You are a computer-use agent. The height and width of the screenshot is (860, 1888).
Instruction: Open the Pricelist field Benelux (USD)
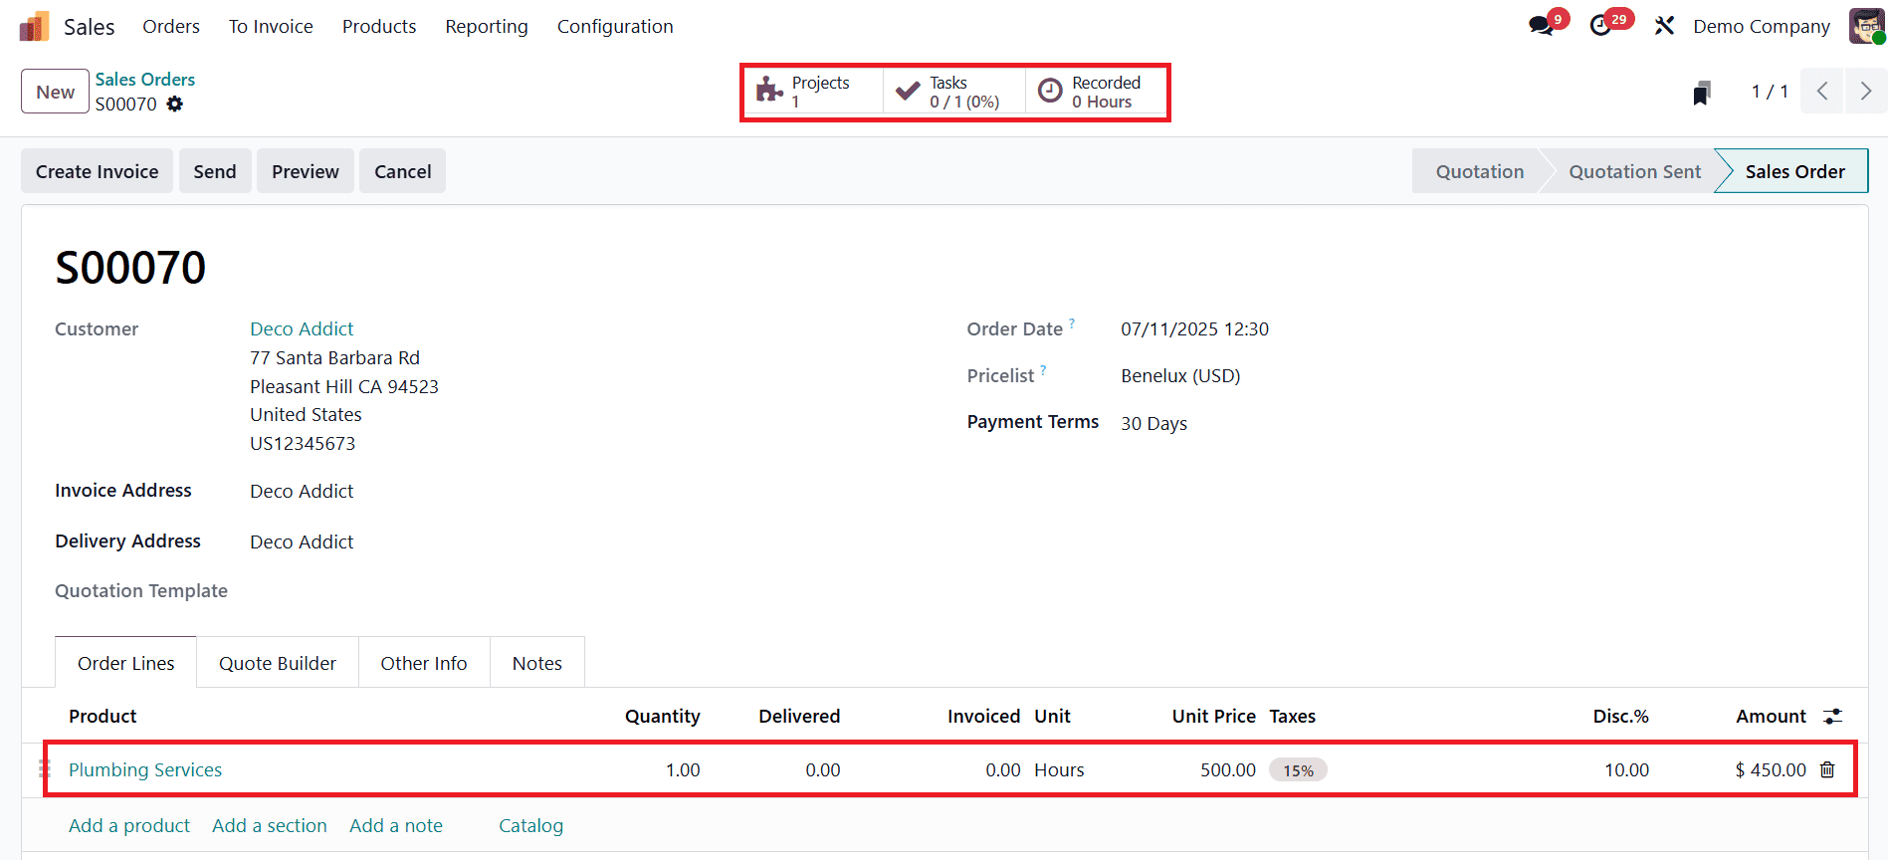1180,375
